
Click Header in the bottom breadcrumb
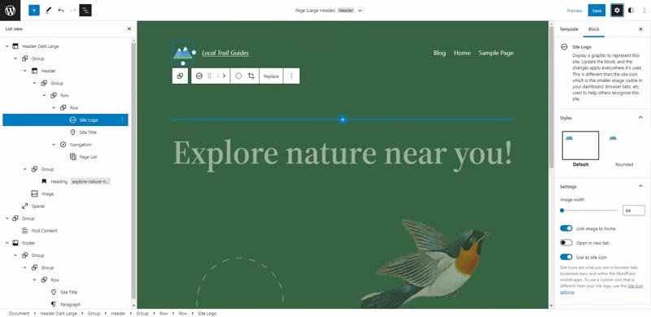(x=118, y=313)
